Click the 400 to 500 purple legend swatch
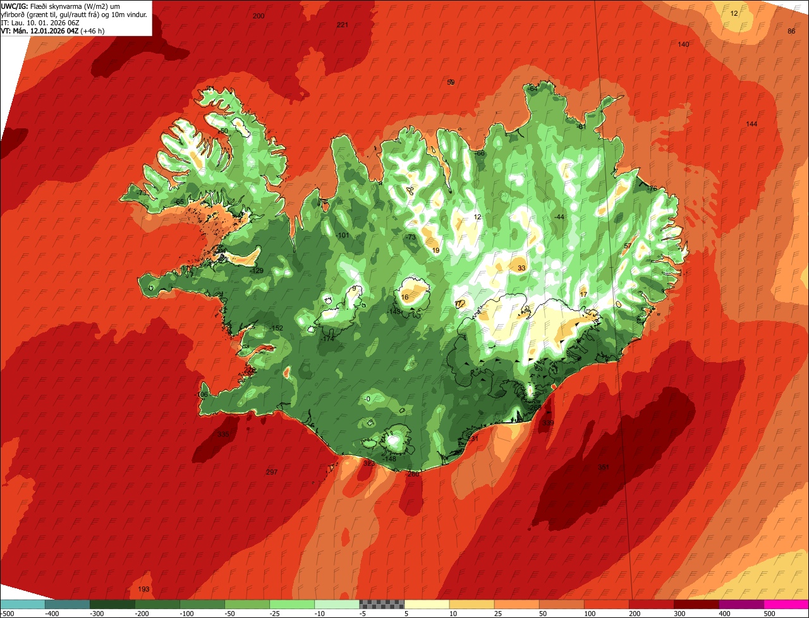 [741, 604]
